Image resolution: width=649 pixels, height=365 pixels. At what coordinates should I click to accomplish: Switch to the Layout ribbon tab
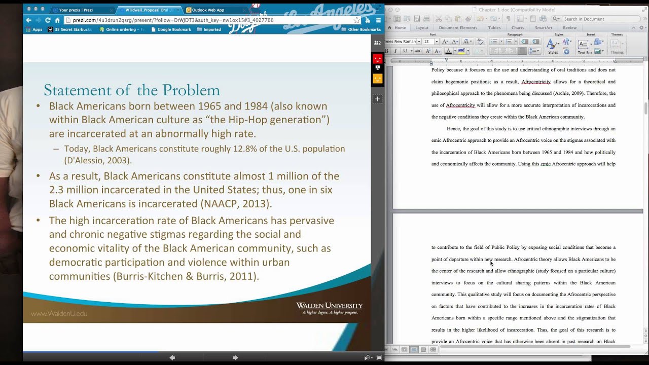tap(422, 28)
